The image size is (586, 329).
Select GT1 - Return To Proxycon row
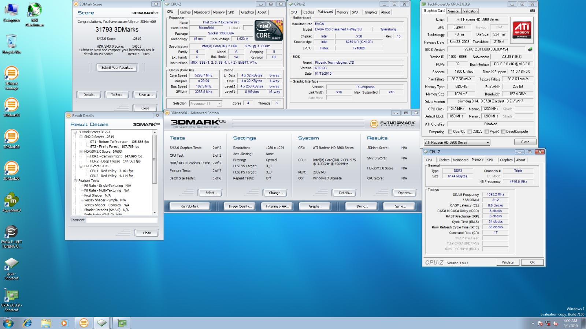(x=119, y=142)
